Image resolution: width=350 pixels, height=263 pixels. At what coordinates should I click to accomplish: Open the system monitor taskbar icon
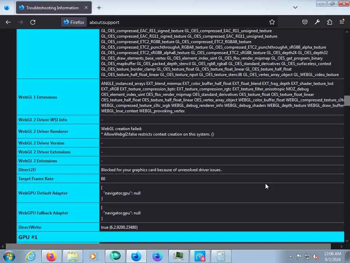178,256
